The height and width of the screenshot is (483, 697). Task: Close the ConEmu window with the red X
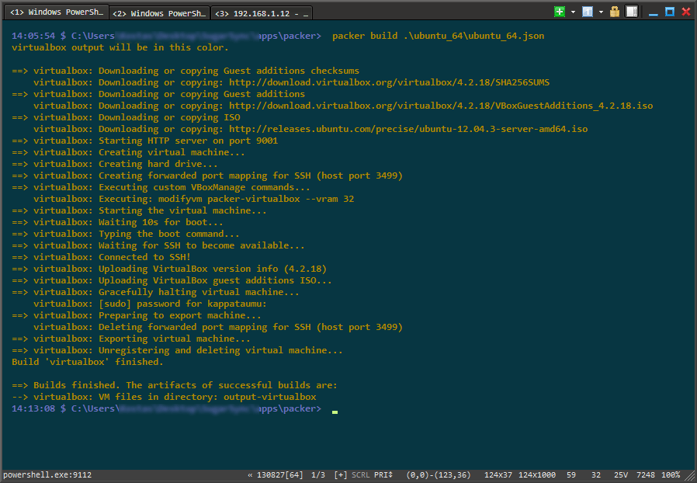tap(686, 12)
